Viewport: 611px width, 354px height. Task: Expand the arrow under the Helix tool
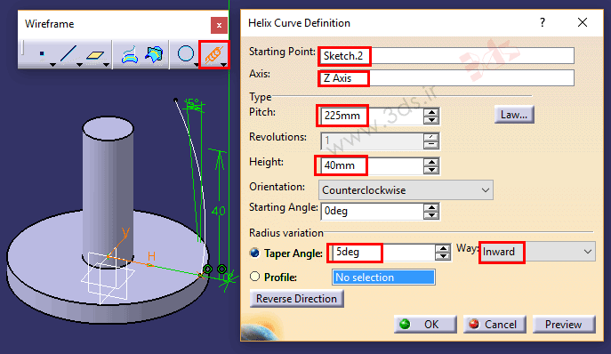(223, 65)
